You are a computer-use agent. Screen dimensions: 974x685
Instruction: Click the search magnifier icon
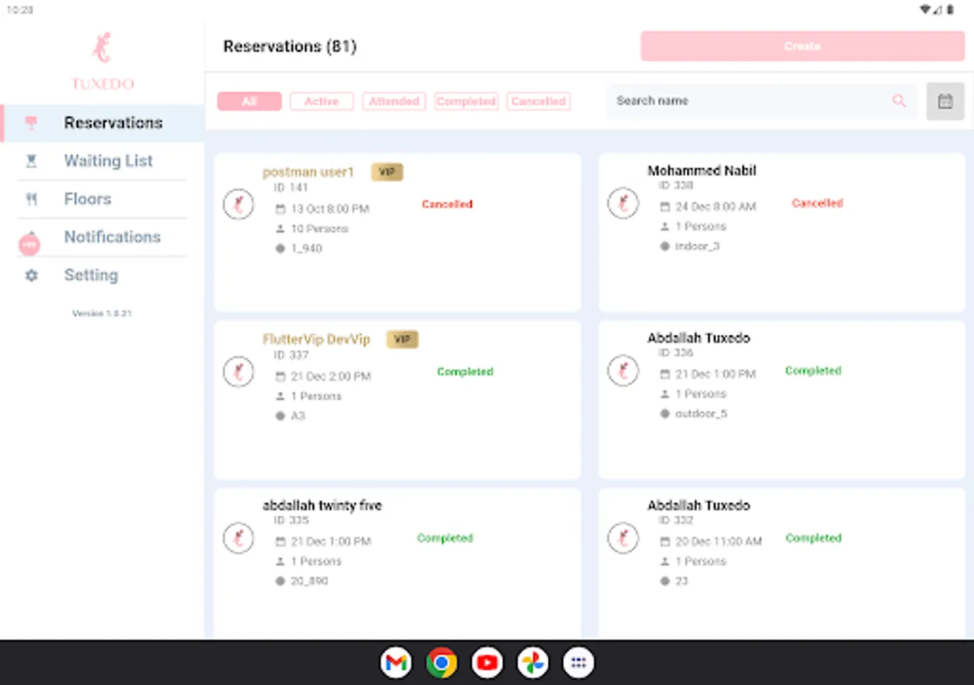[899, 100]
